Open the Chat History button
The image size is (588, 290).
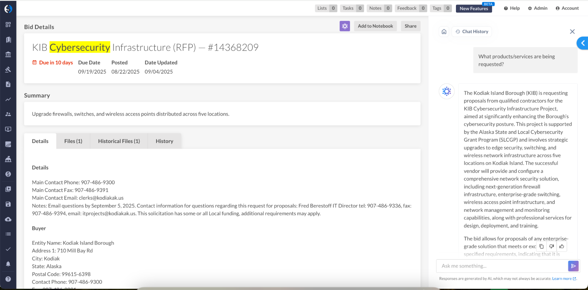click(472, 32)
